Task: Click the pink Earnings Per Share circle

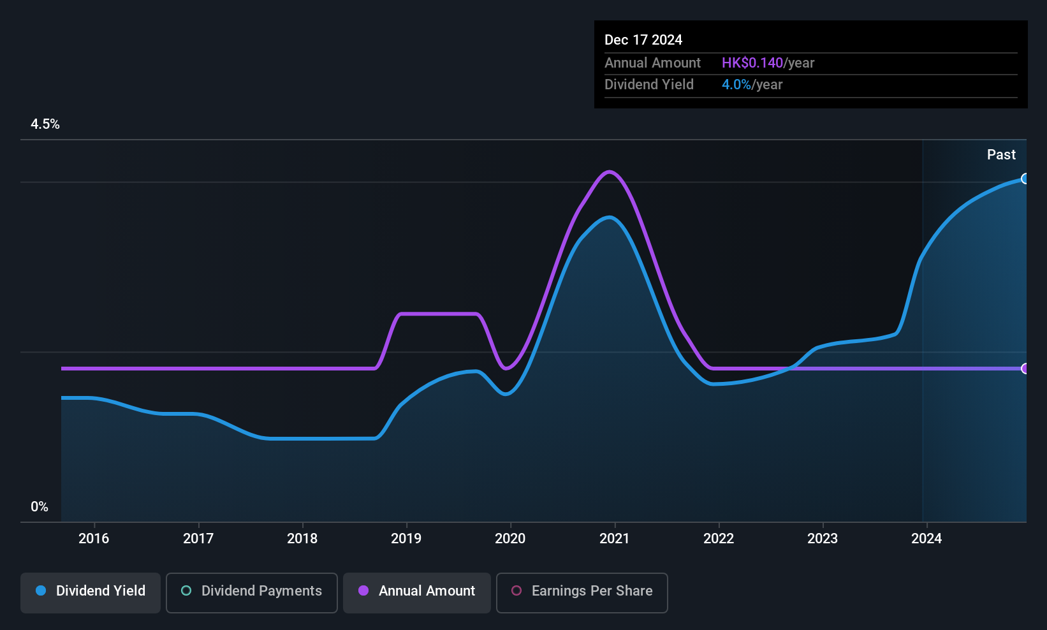Action: click(516, 591)
